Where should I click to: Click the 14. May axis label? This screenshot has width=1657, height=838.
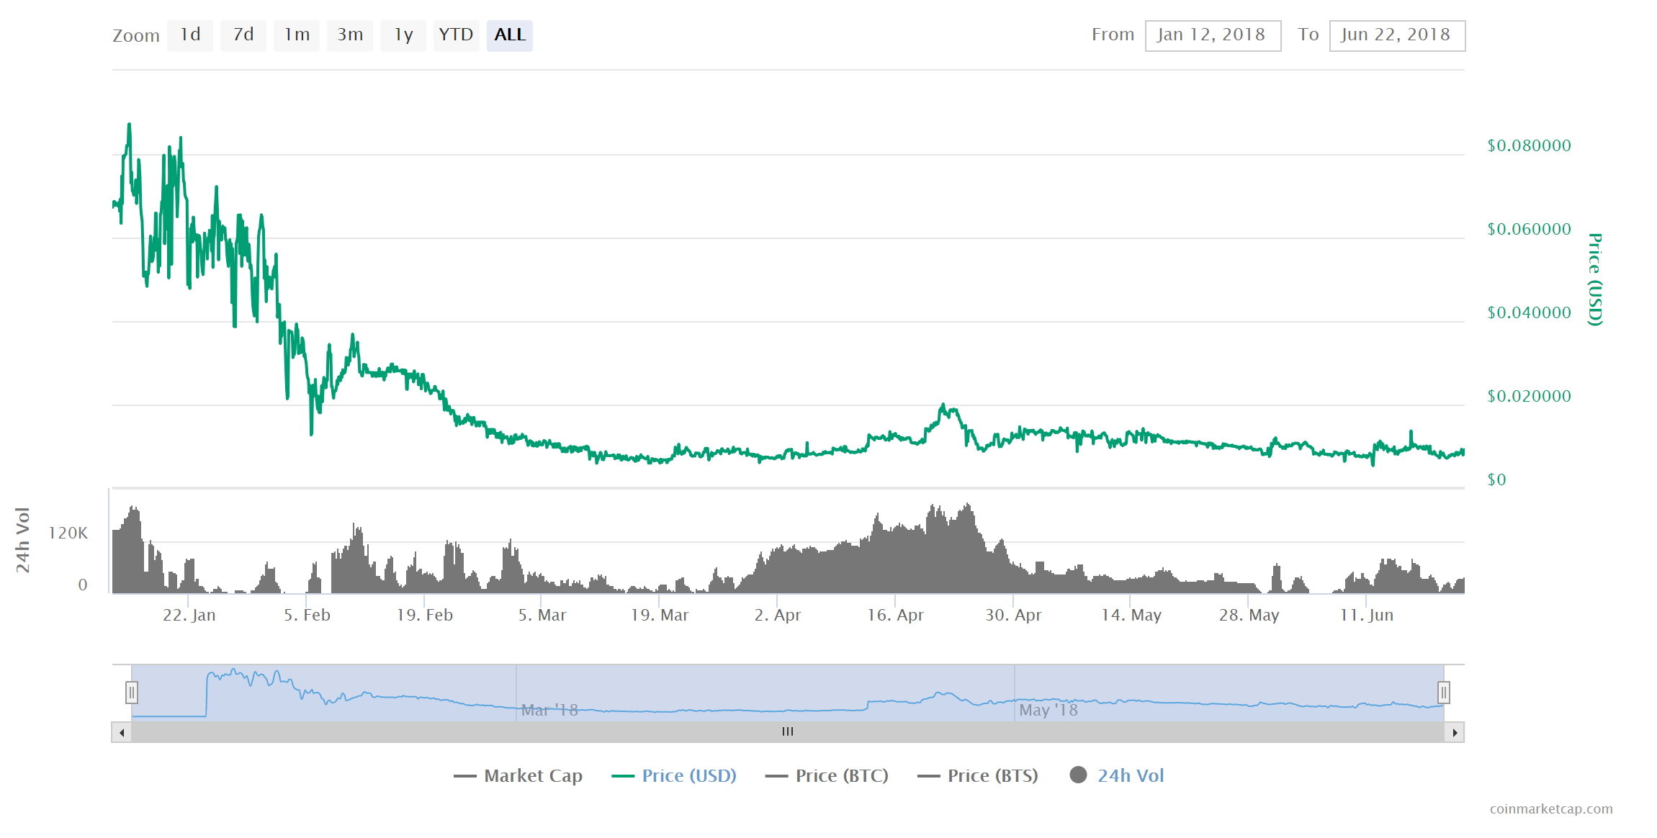coord(1131,615)
